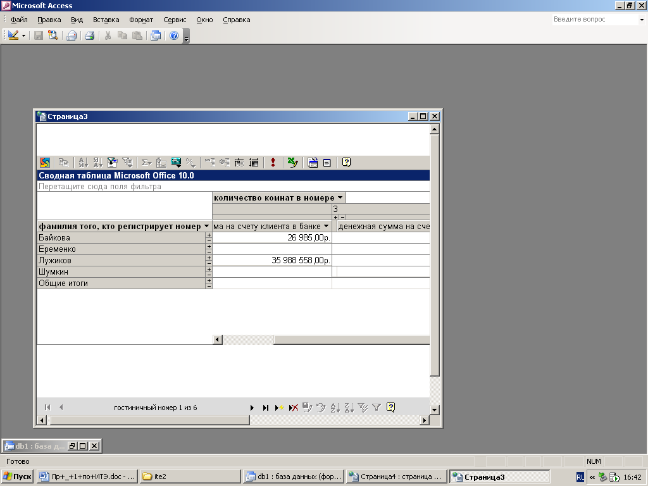This screenshot has height=486, width=648.
Task: Click the Save icon in Access toolbar
Action: tap(39, 35)
